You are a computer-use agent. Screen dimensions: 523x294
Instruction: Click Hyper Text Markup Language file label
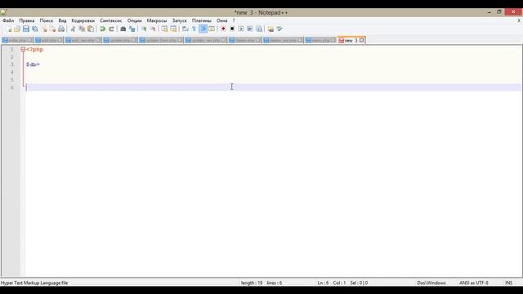click(34, 283)
